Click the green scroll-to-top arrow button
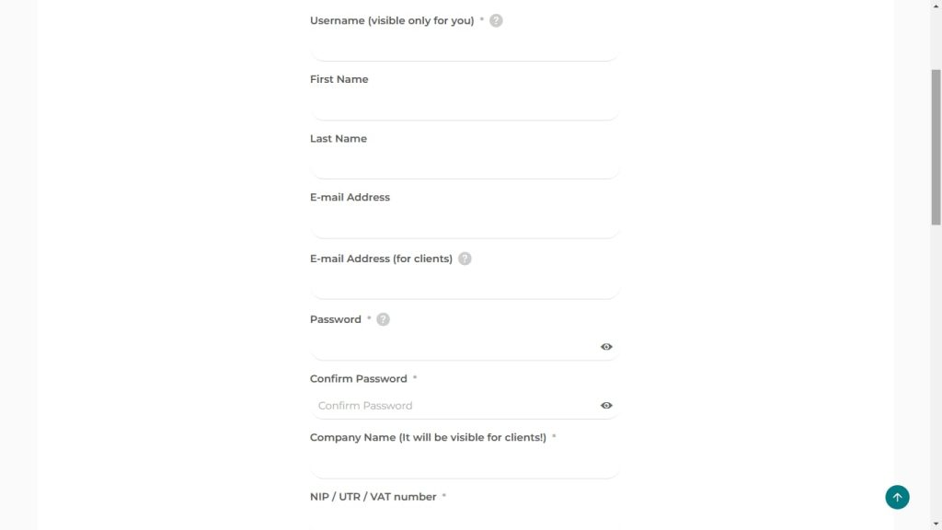The width and height of the screenshot is (942, 530). tap(897, 497)
